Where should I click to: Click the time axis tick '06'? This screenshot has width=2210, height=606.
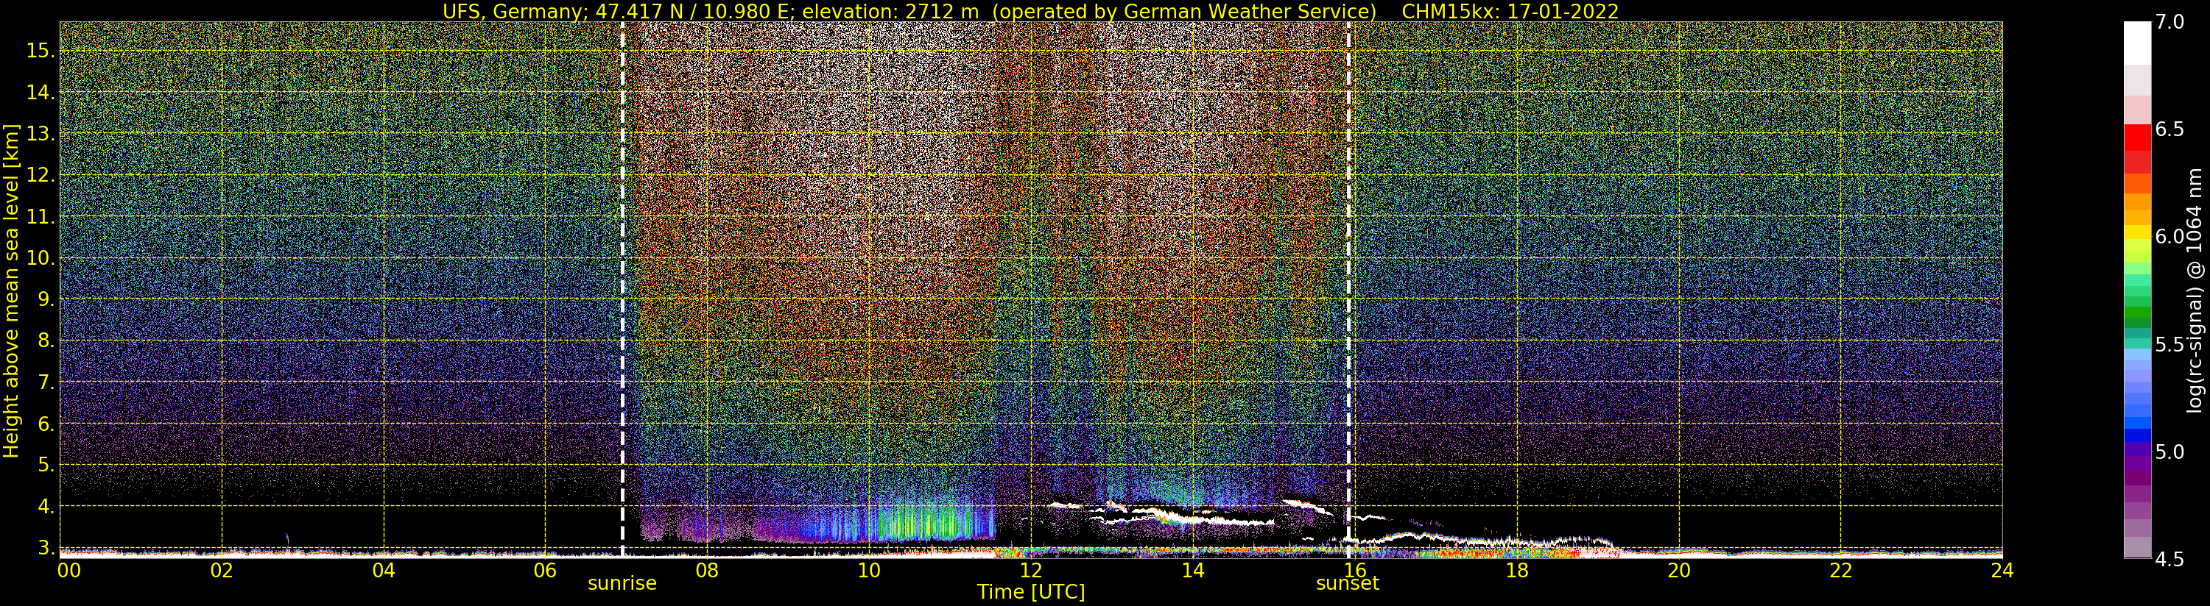click(x=546, y=570)
